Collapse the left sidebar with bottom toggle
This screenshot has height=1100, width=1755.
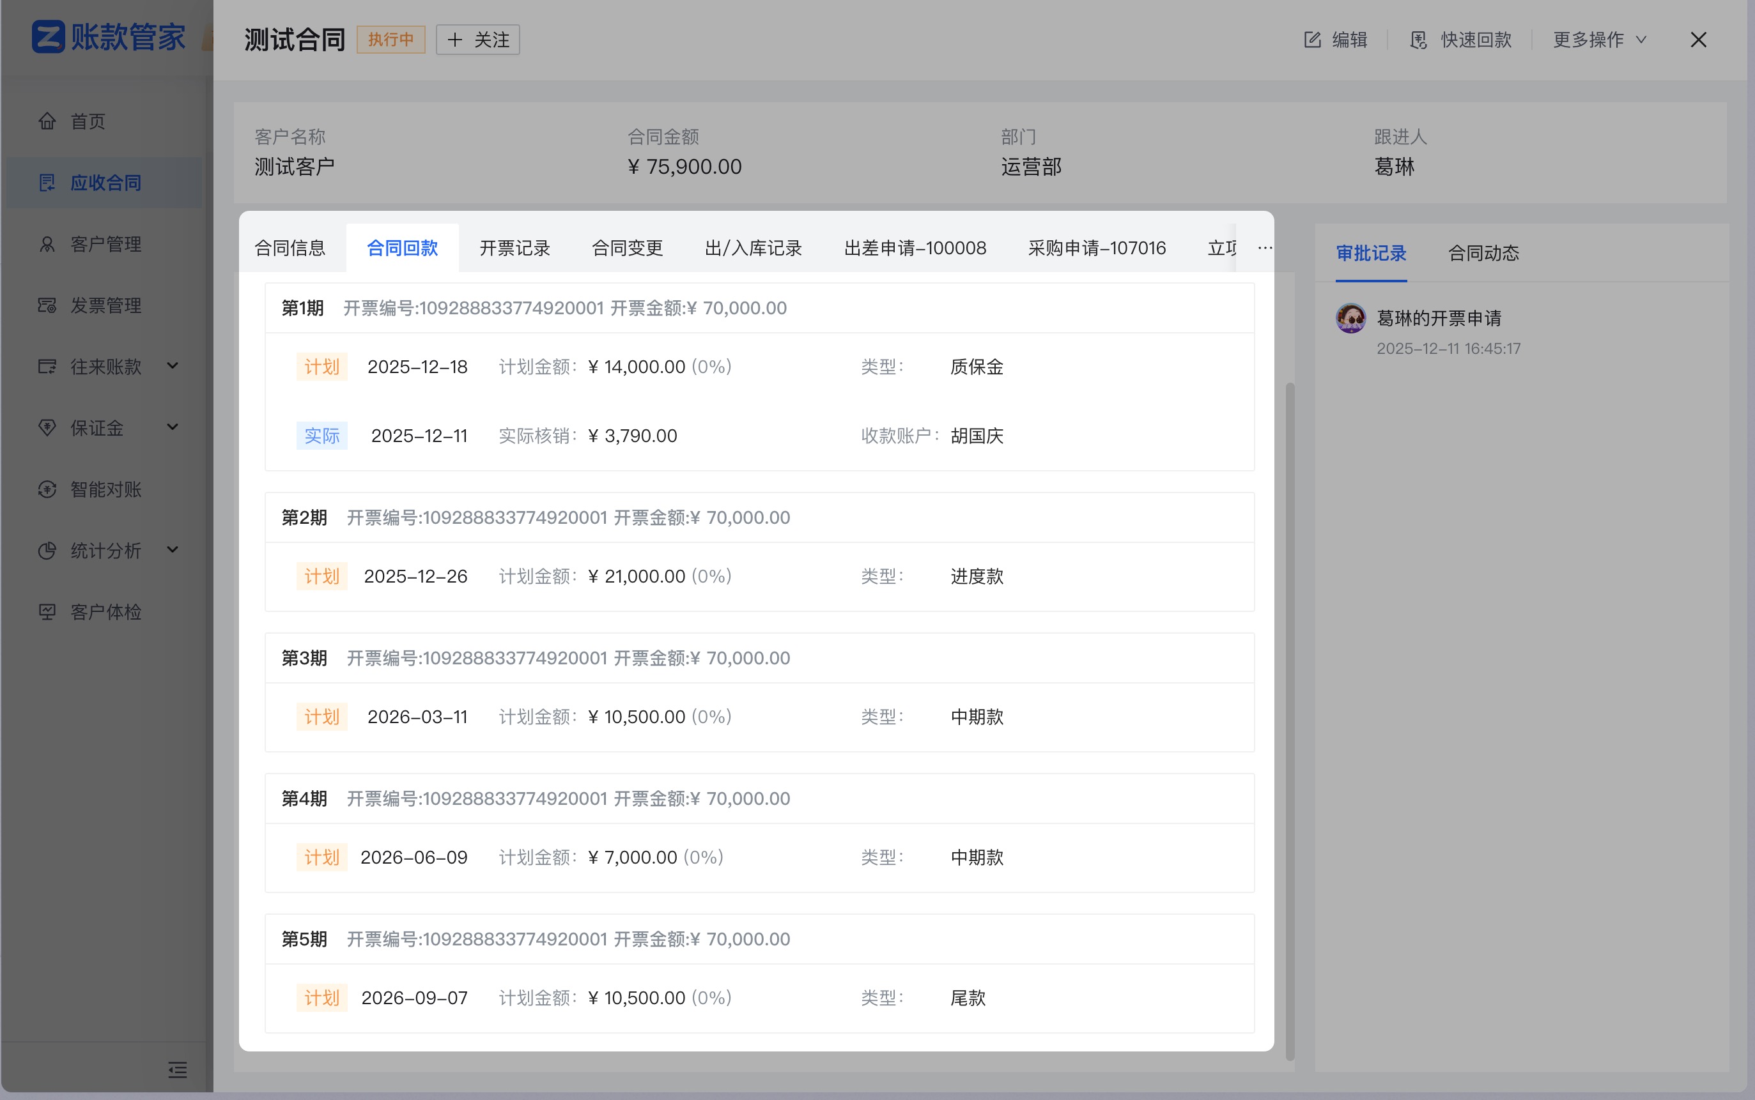coord(177,1069)
